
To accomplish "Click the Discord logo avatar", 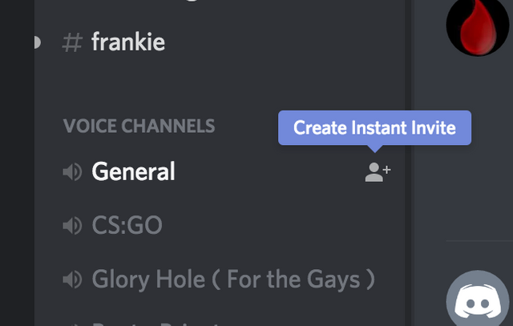I will pyautogui.click(x=479, y=301).
